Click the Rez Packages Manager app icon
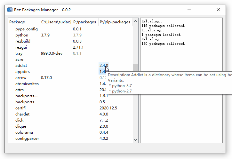This screenshot has width=232, height=159. point(10,10)
